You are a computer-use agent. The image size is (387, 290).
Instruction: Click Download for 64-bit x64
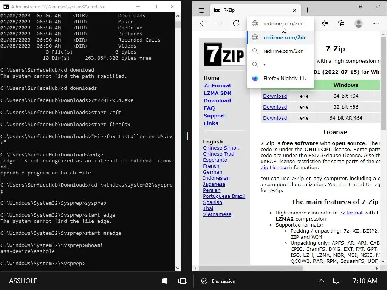tap(275, 96)
